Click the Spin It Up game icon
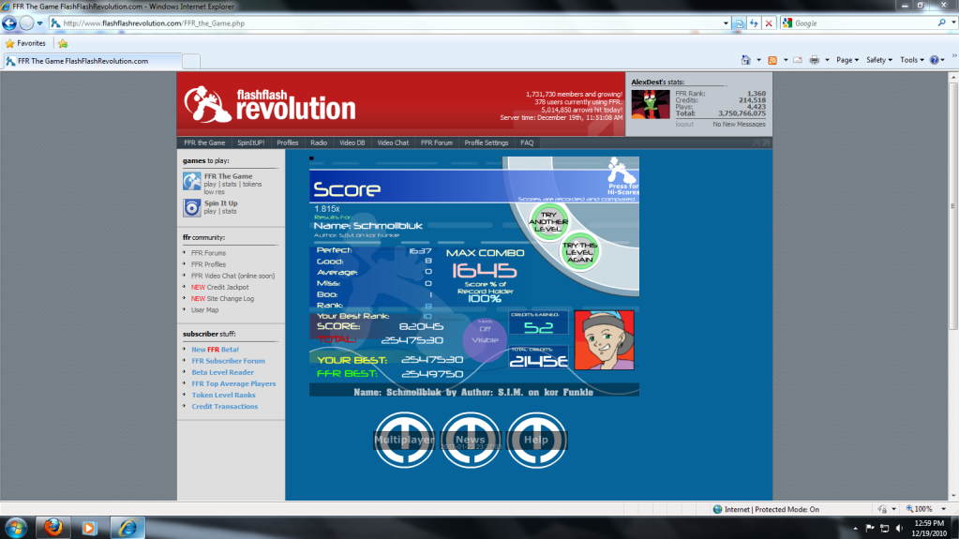 pyautogui.click(x=191, y=207)
